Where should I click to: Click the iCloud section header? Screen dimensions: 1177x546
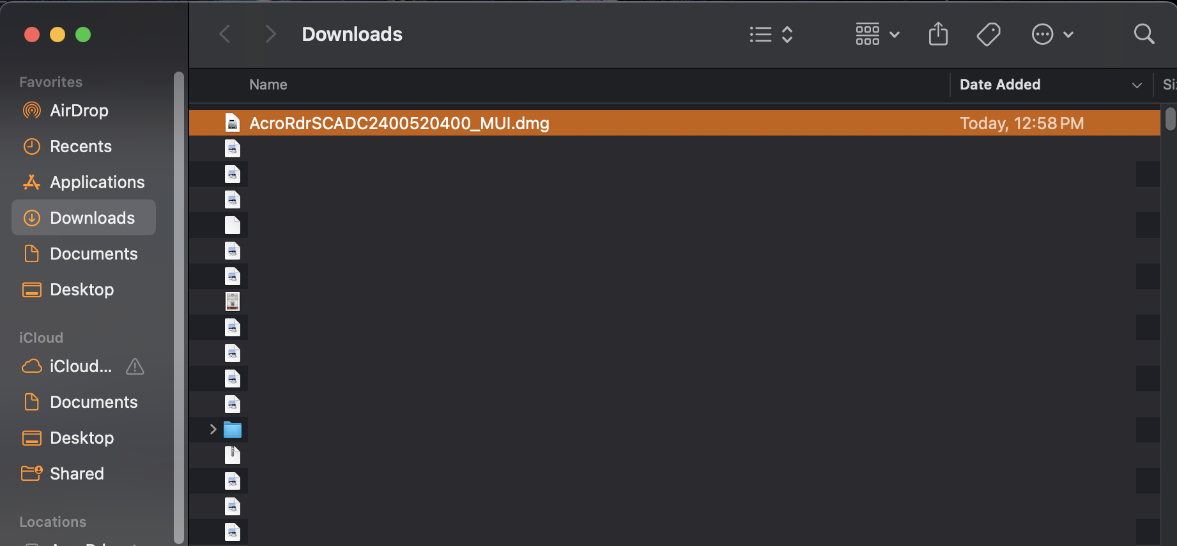coord(41,338)
